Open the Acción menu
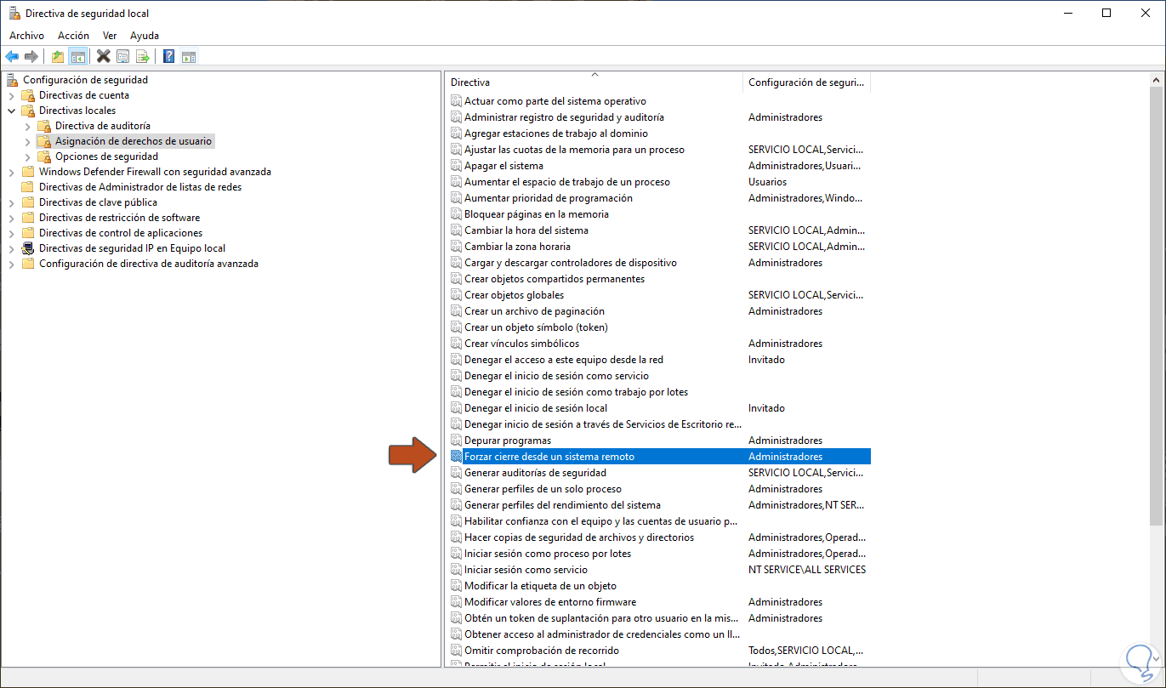The height and width of the screenshot is (688, 1166). tap(73, 35)
